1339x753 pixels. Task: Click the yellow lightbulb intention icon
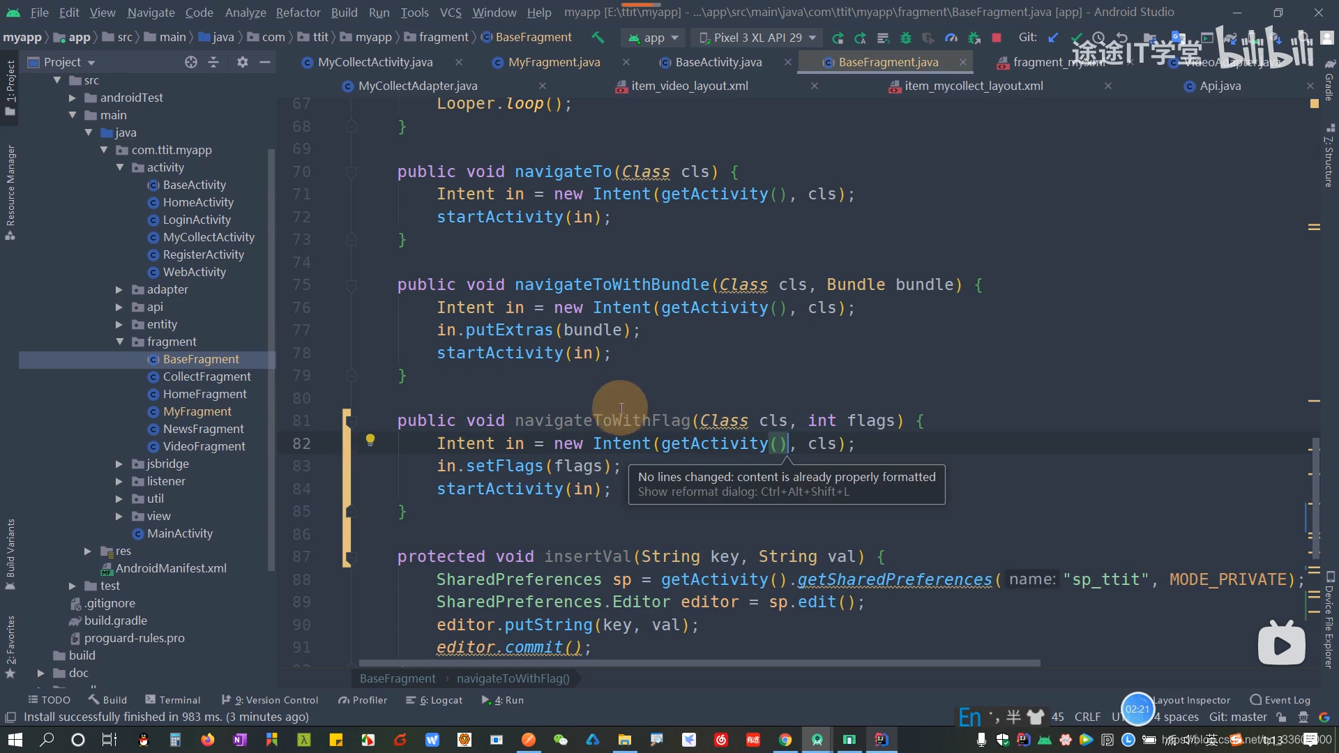click(370, 440)
